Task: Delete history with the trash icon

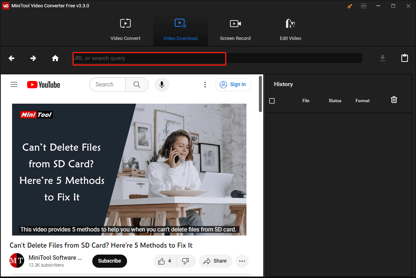Action: pyautogui.click(x=394, y=100)
